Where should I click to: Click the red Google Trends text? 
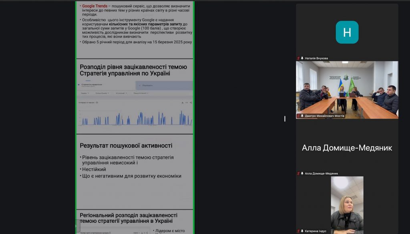(94, 6)
